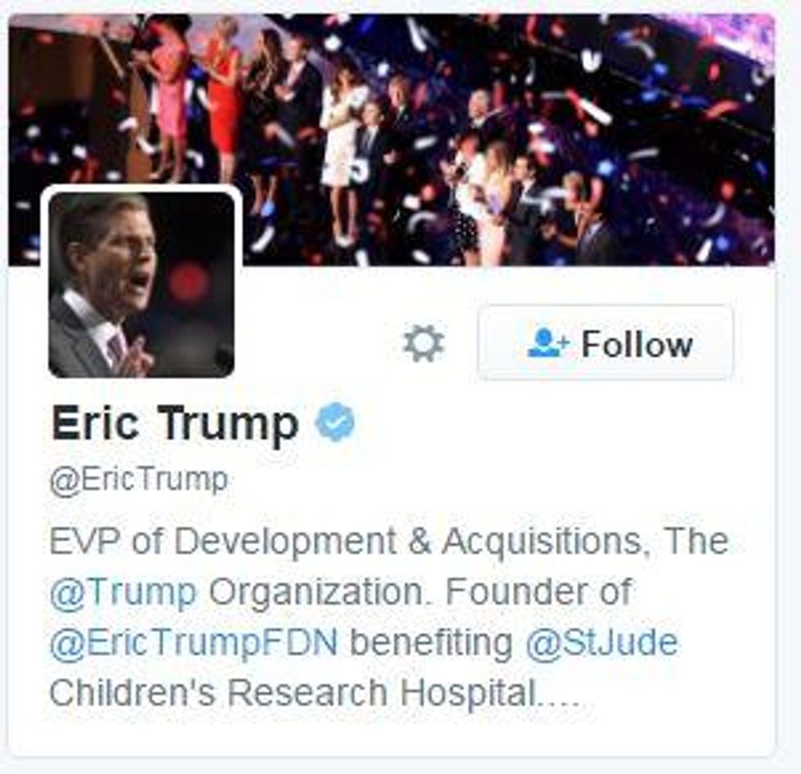
Task: Open the profile avatar photo
Action: tap(141, 284)
